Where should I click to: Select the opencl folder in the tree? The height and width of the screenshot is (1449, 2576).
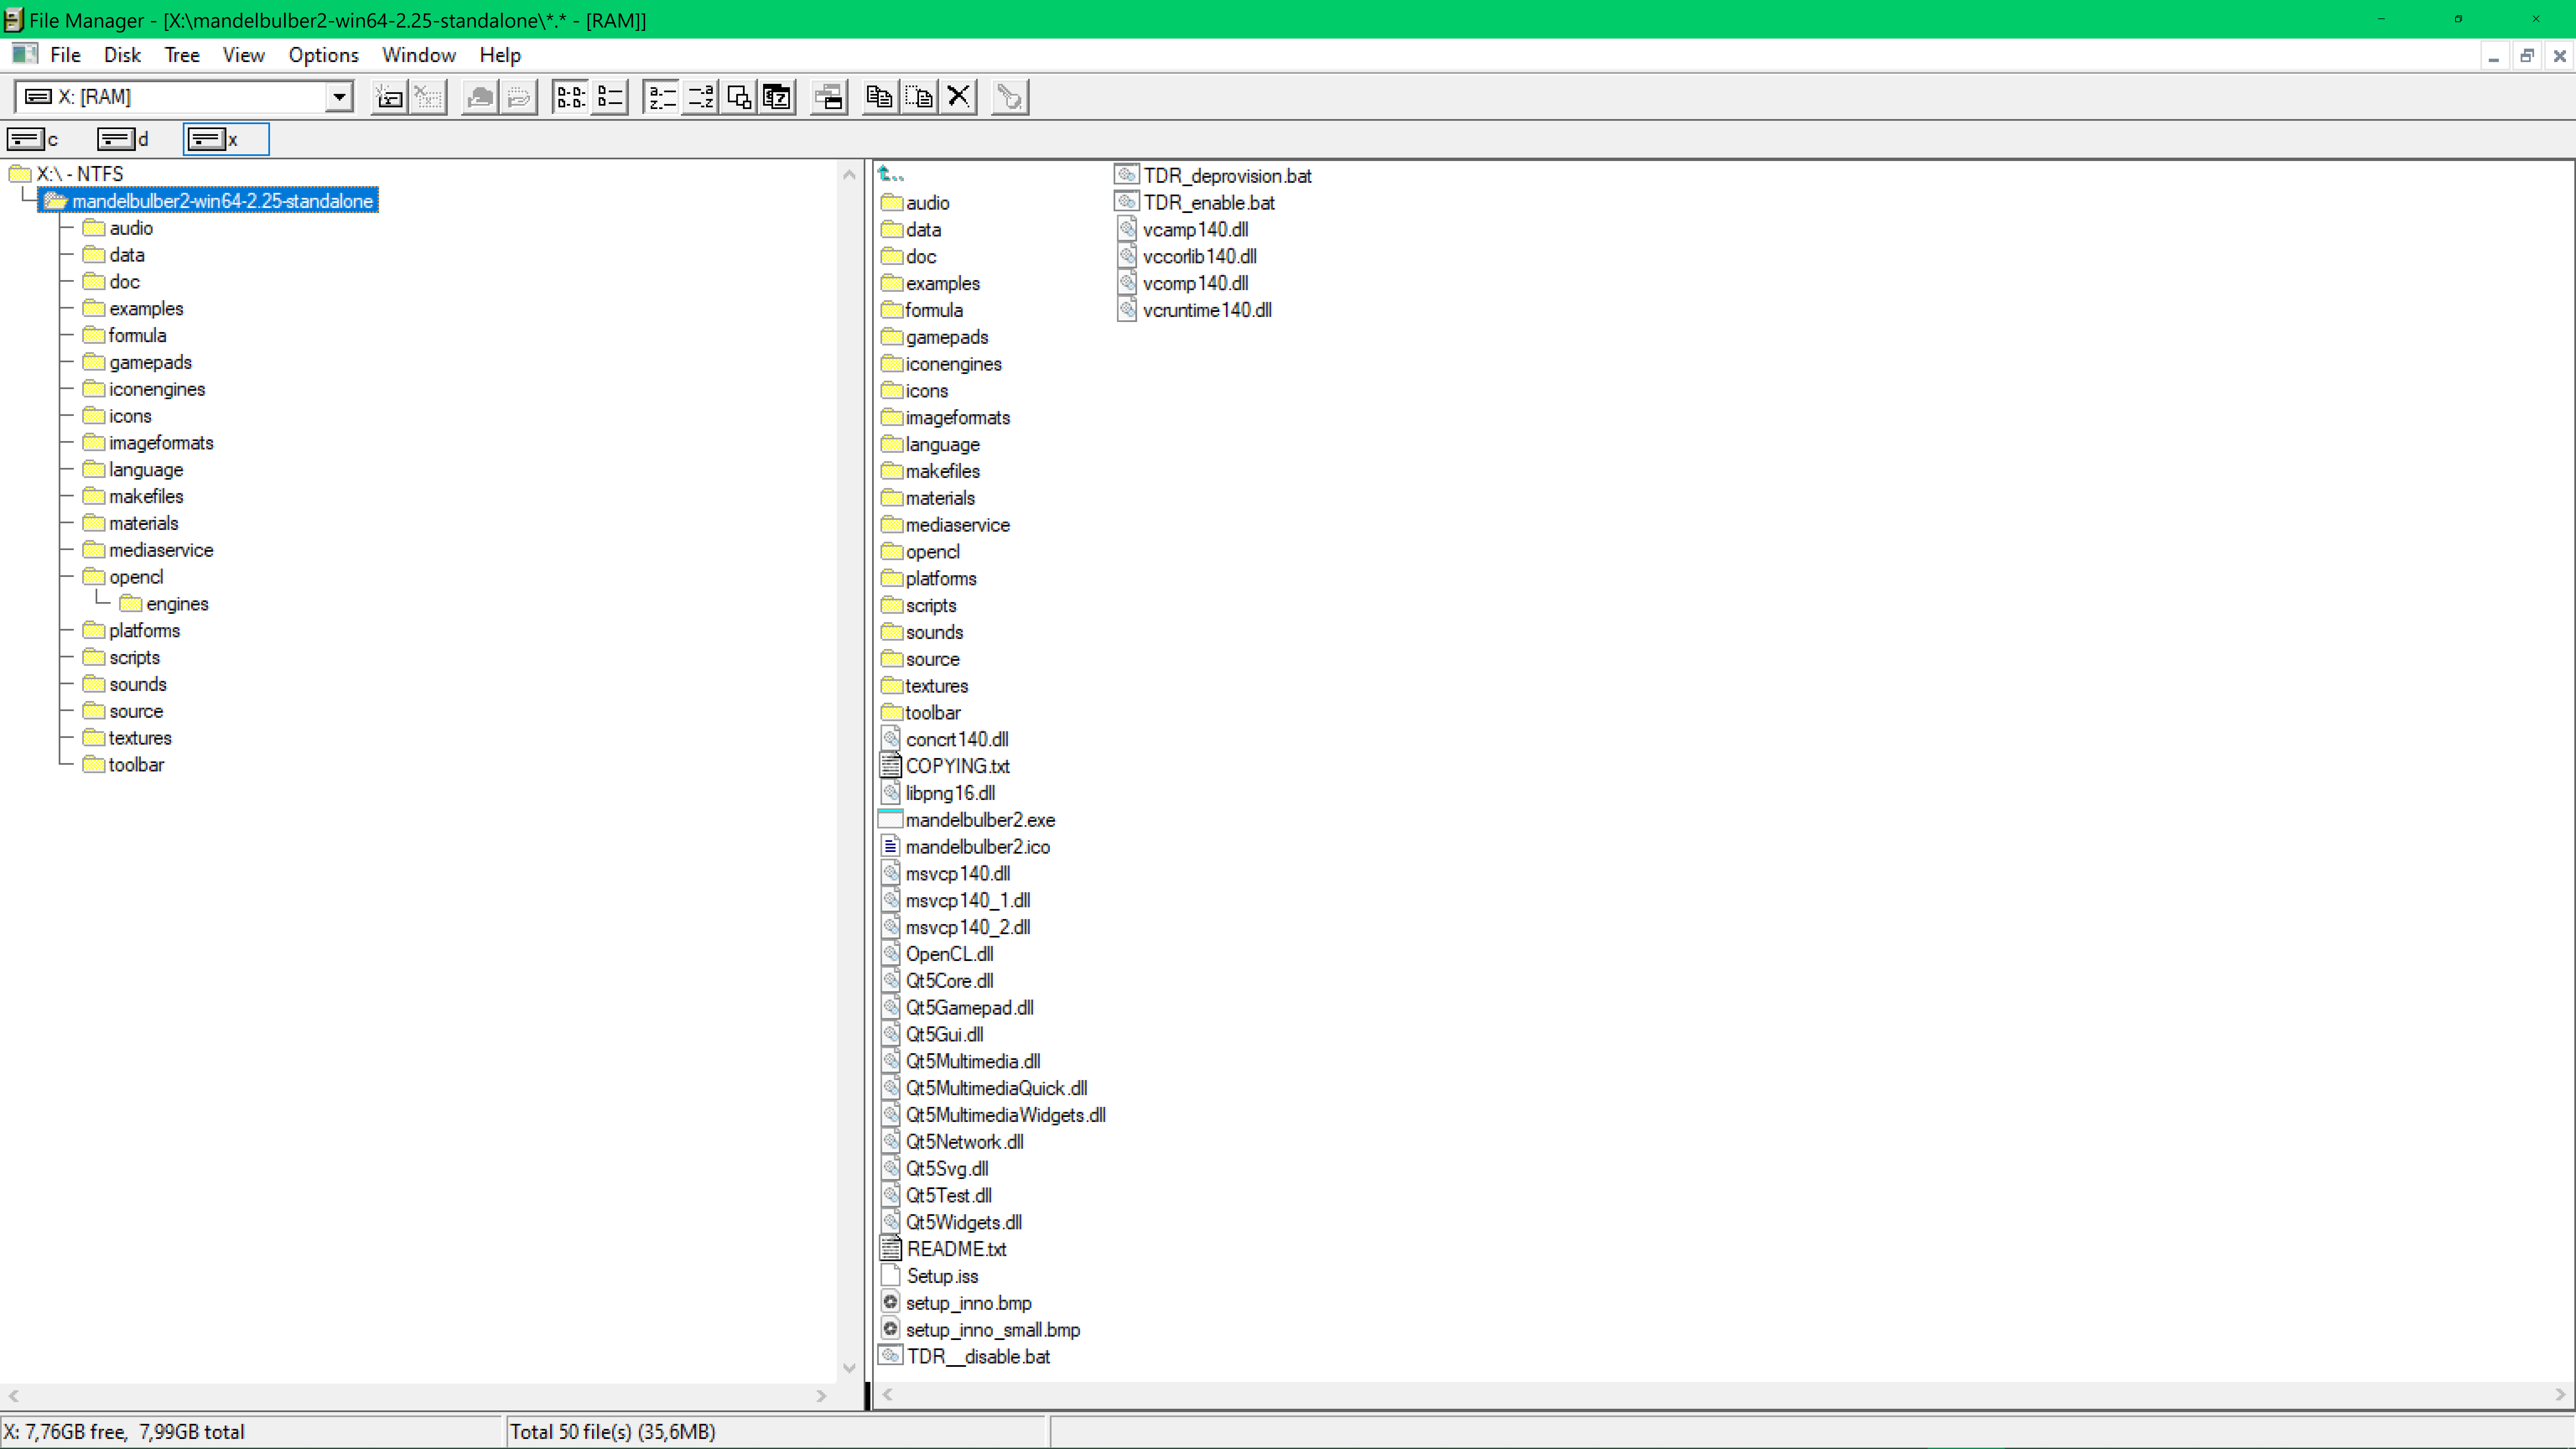tap(136, 577)
